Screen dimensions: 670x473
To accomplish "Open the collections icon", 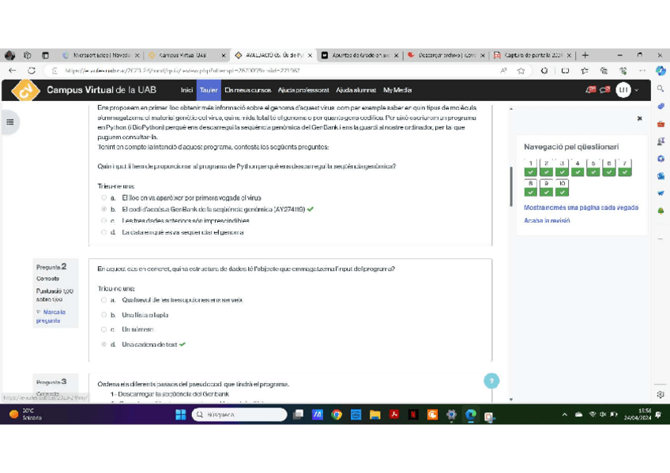I will click(x=604, y=71).
